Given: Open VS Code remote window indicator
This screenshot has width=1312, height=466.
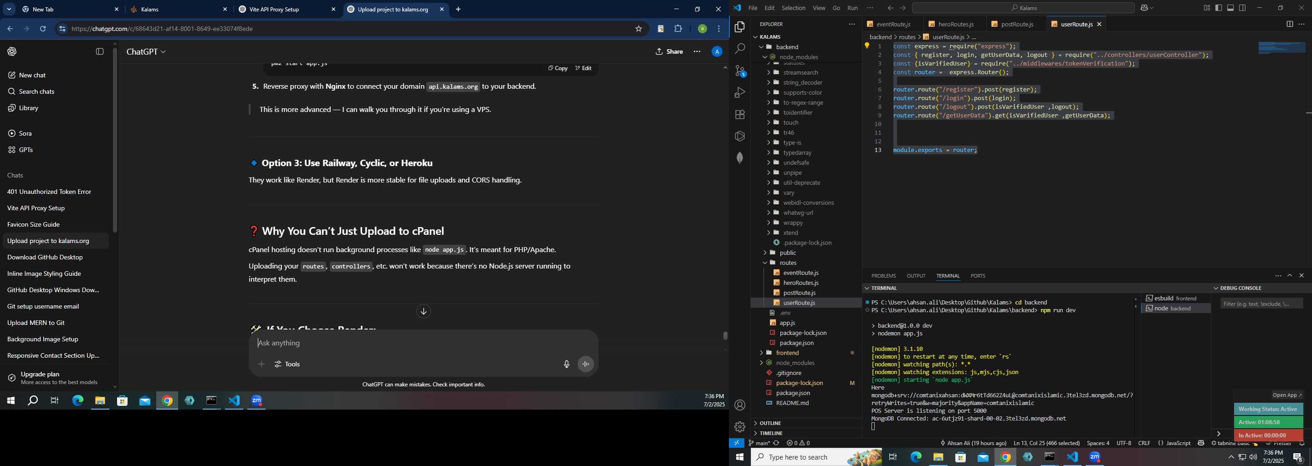Looking at the screenshot, I should point(737,443).
